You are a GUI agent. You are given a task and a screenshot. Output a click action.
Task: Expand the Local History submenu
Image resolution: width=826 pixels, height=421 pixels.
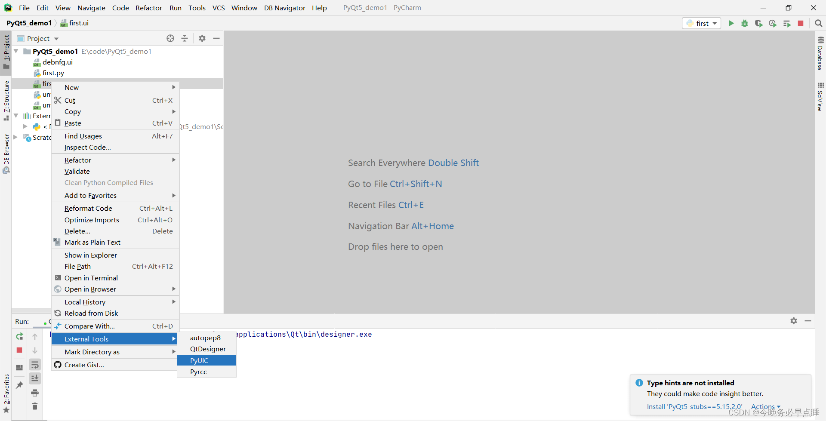pos(115,302)
